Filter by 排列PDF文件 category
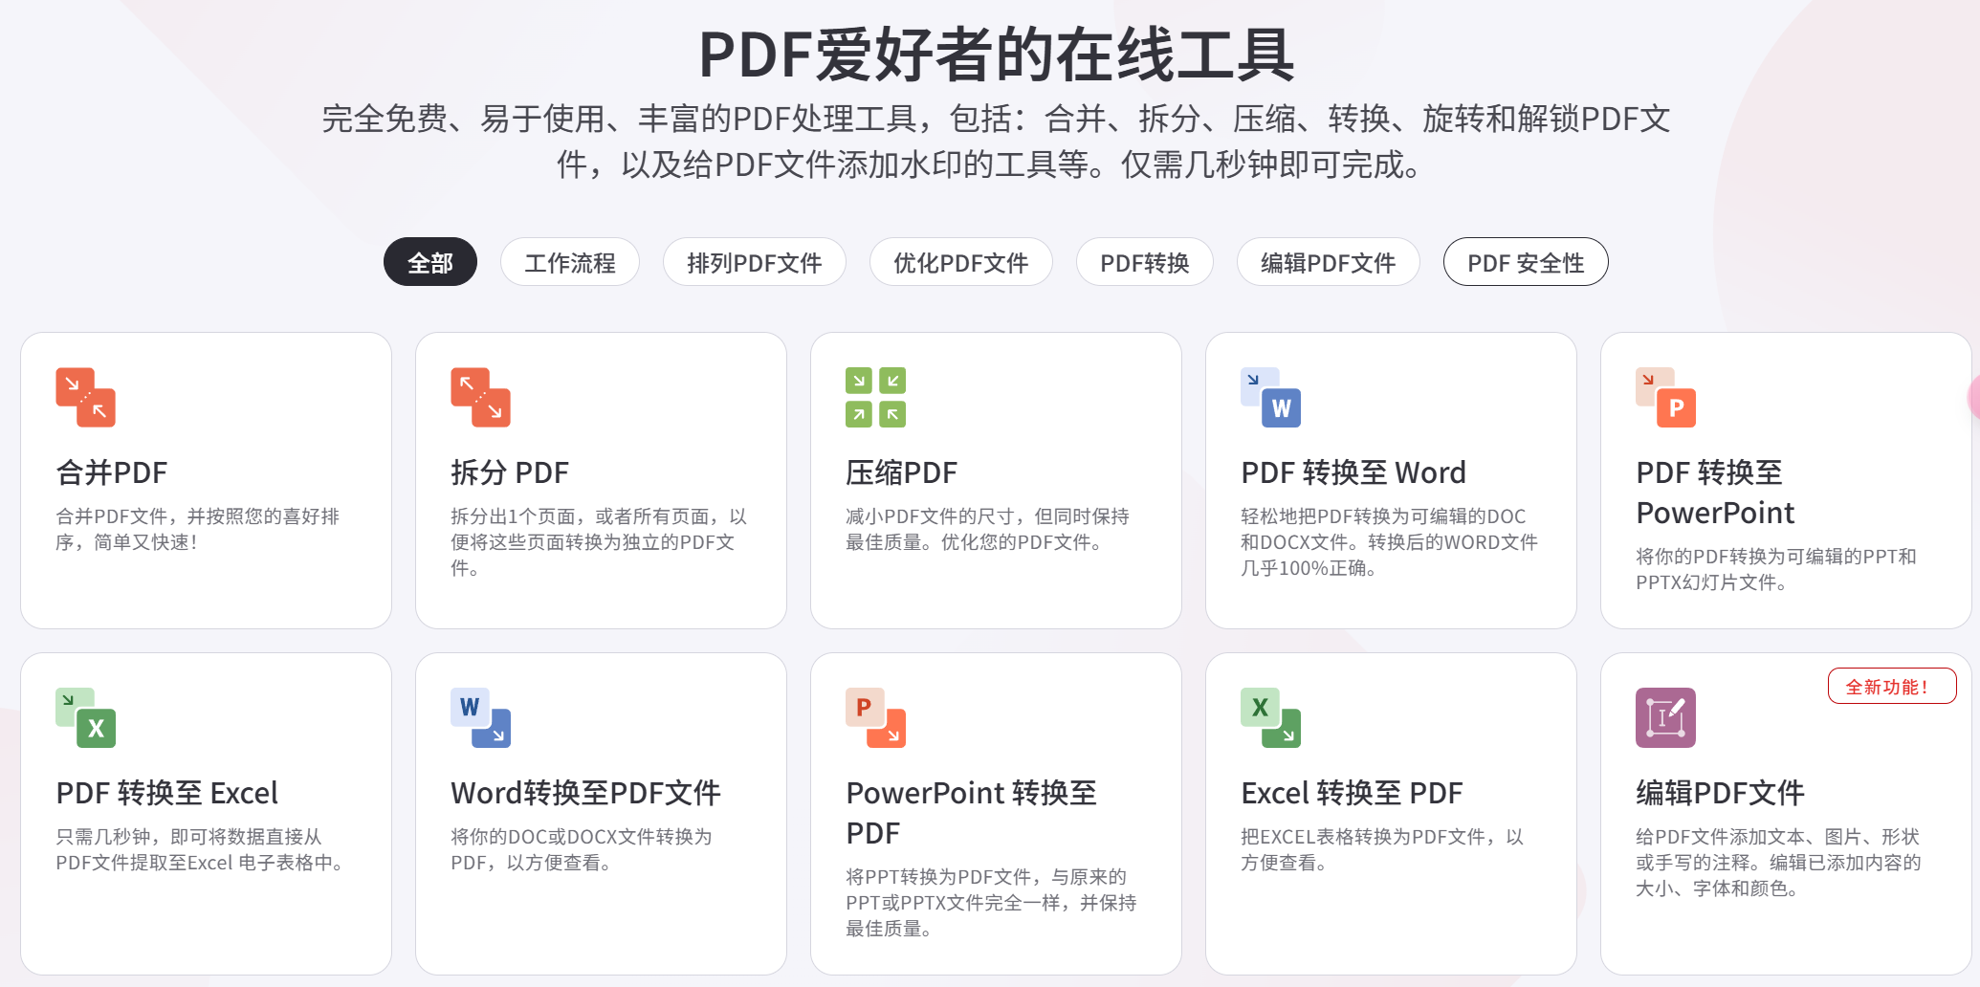Image resolution: width=1980 pixels, height=987 pixels. pos(754,263)
